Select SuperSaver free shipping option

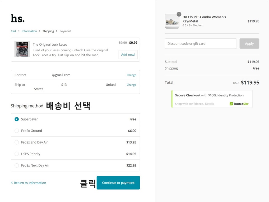pyautogui.click(x=17, y=119)
